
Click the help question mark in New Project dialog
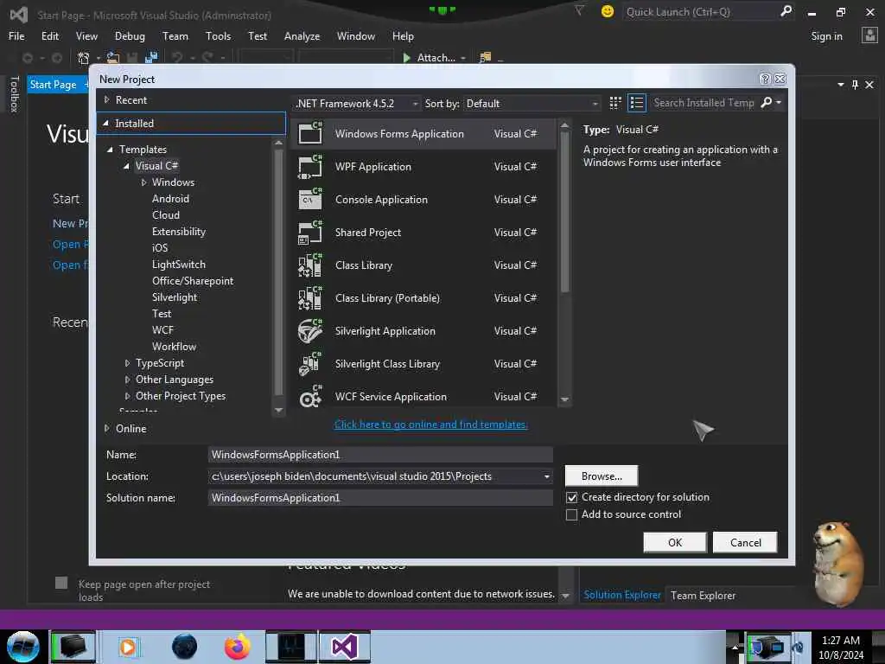click(765, 79)
